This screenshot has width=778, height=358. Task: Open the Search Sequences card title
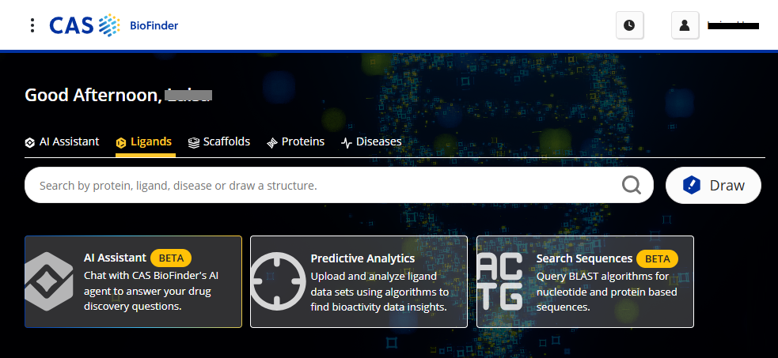[x=584, y=258]
